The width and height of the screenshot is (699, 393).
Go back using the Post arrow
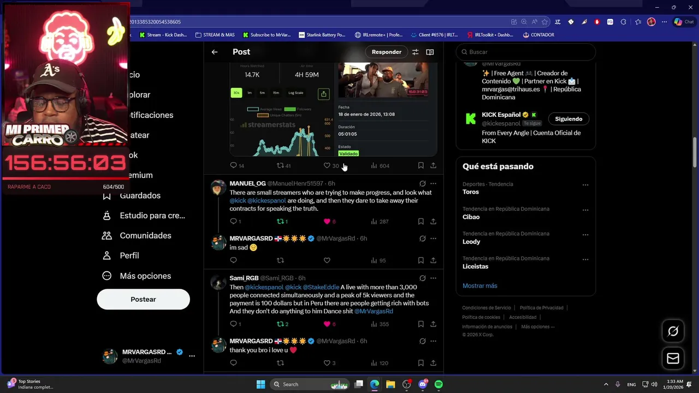[215, 52]
